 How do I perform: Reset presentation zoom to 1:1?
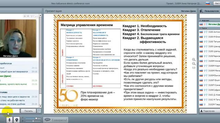click(x=194, y=68)
